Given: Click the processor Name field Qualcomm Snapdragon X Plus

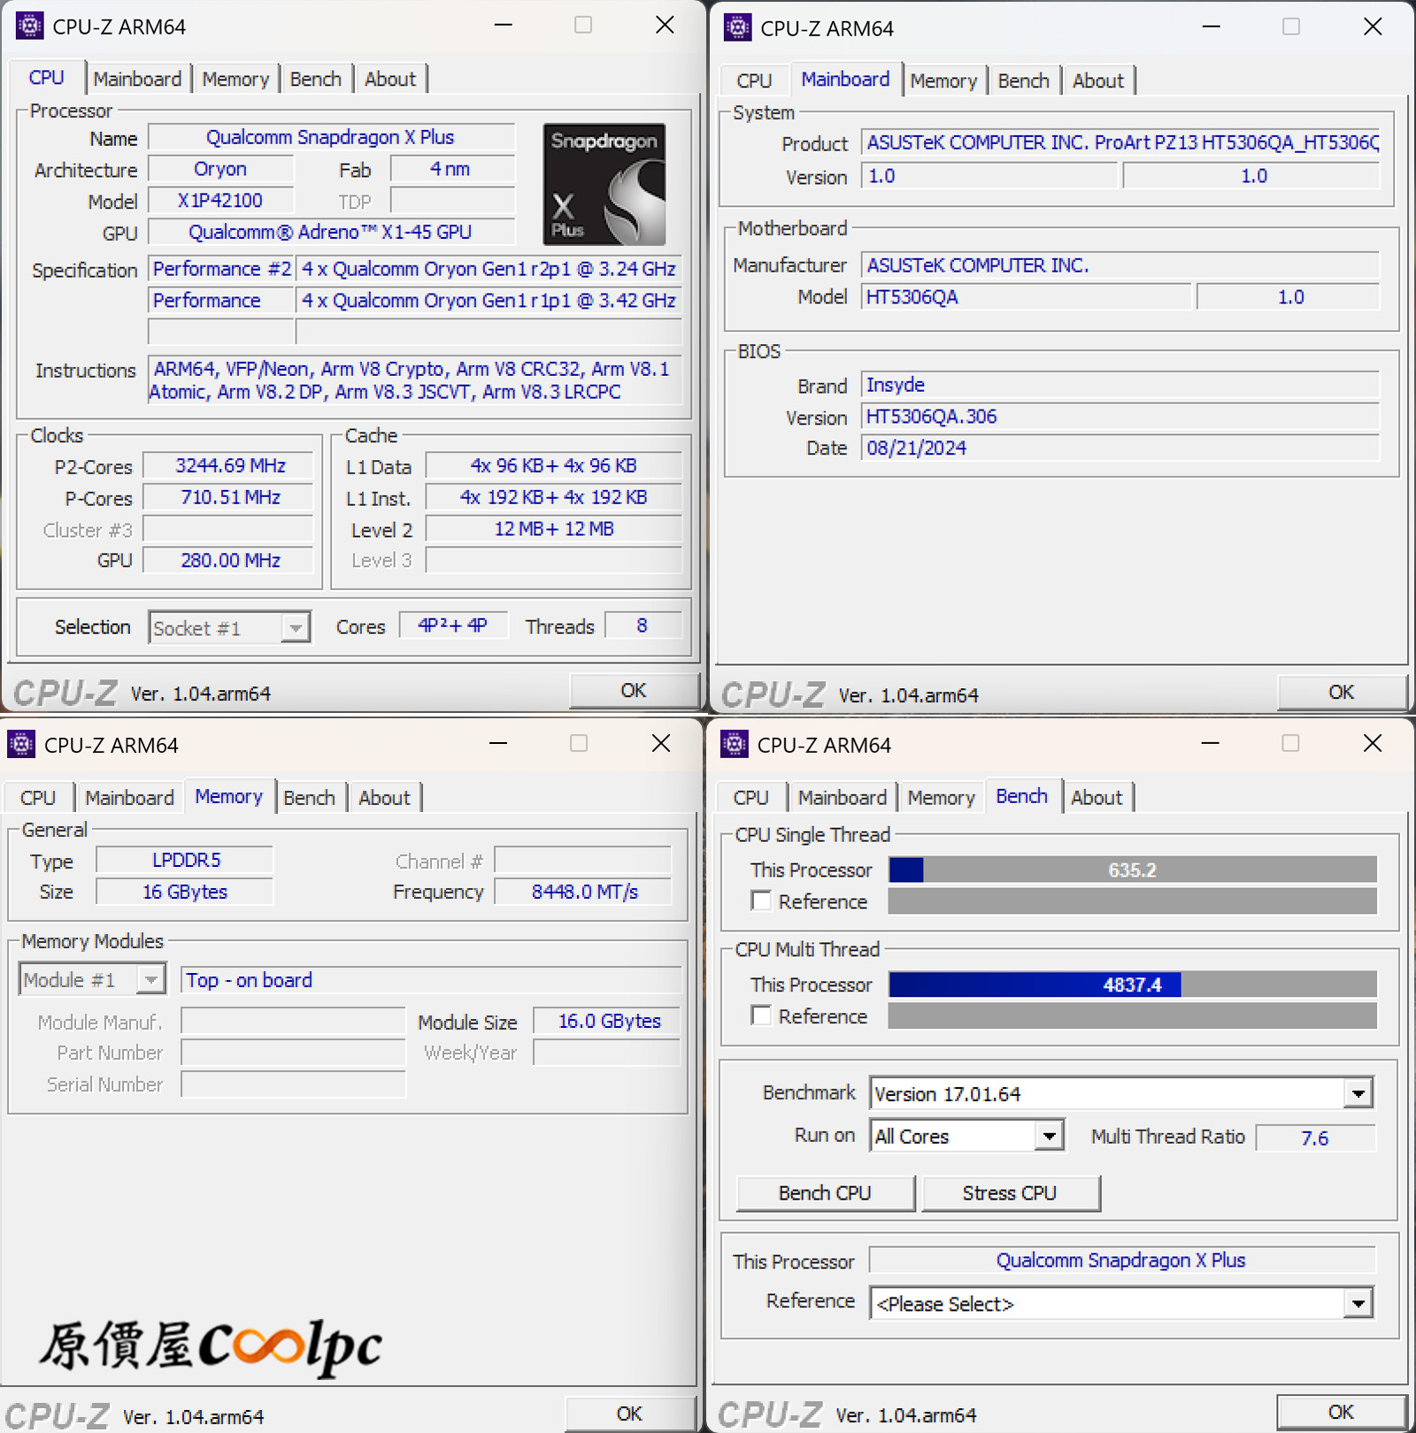Looking at the screenshot, I should (331, 137).
